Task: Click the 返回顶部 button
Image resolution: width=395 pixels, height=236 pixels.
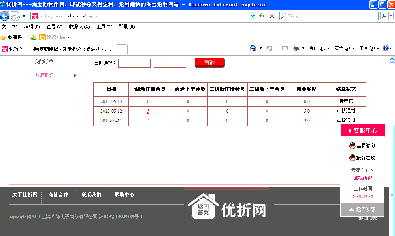Action: [x=362, y=209]
